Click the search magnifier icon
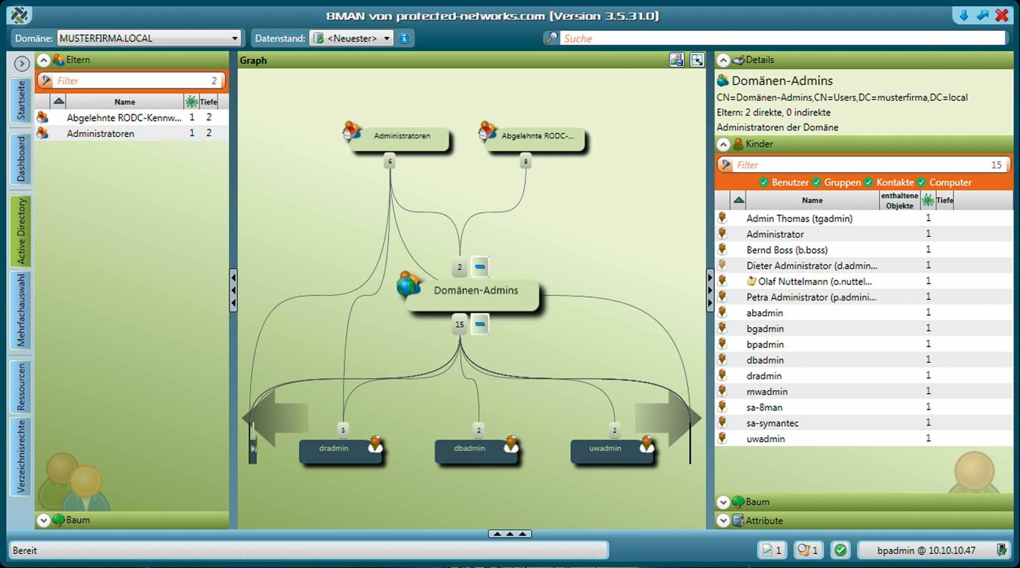 [x=551, y=38]
